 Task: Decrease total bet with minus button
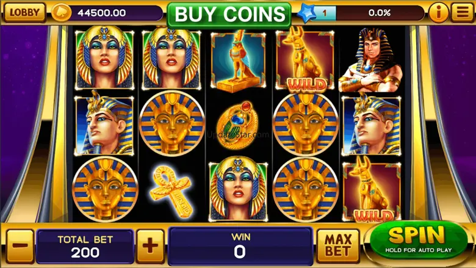[20, 246]
